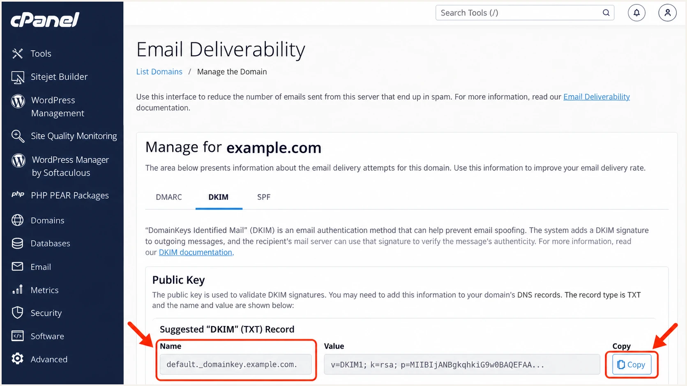Click the Domains globe icon
Screen dimensions: 687x386
(17, 220)
